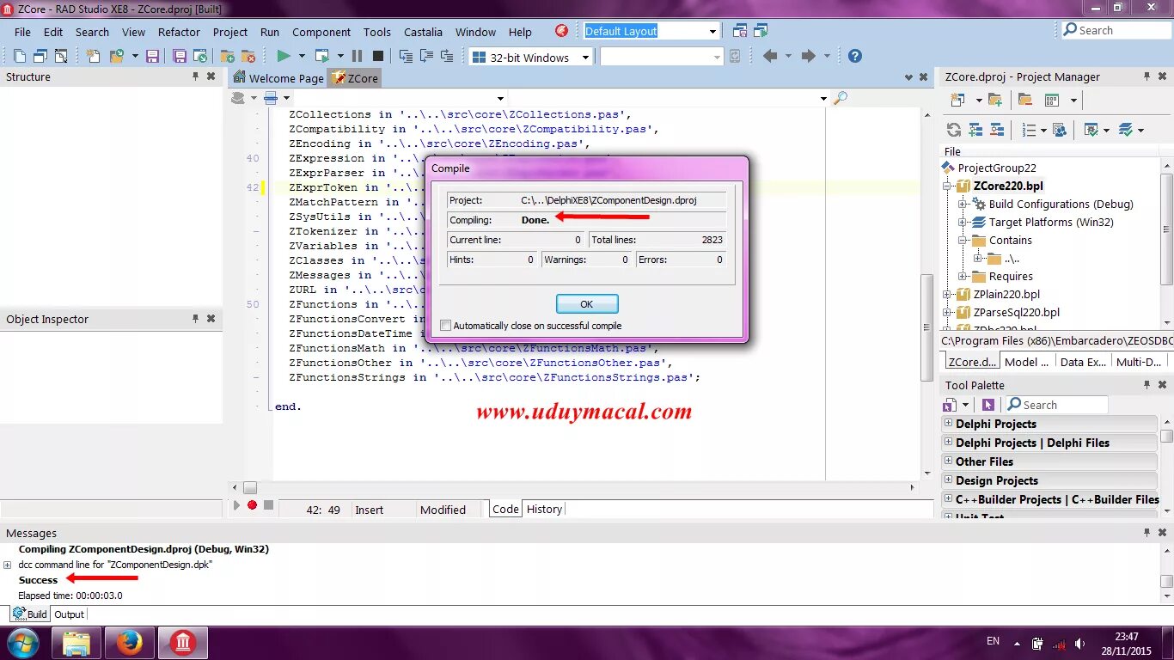This screenshot has height=660, width=1174.
Task: Open the Run button dropdown arrow
Action: point(302,56)
